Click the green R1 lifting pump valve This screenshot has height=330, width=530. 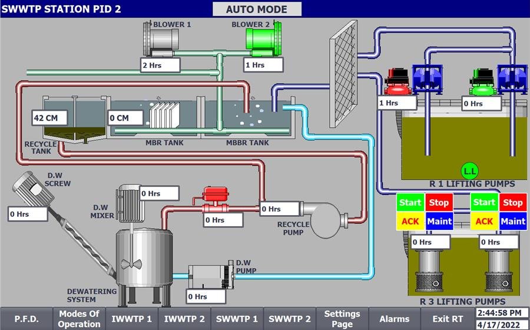(483, 81)
